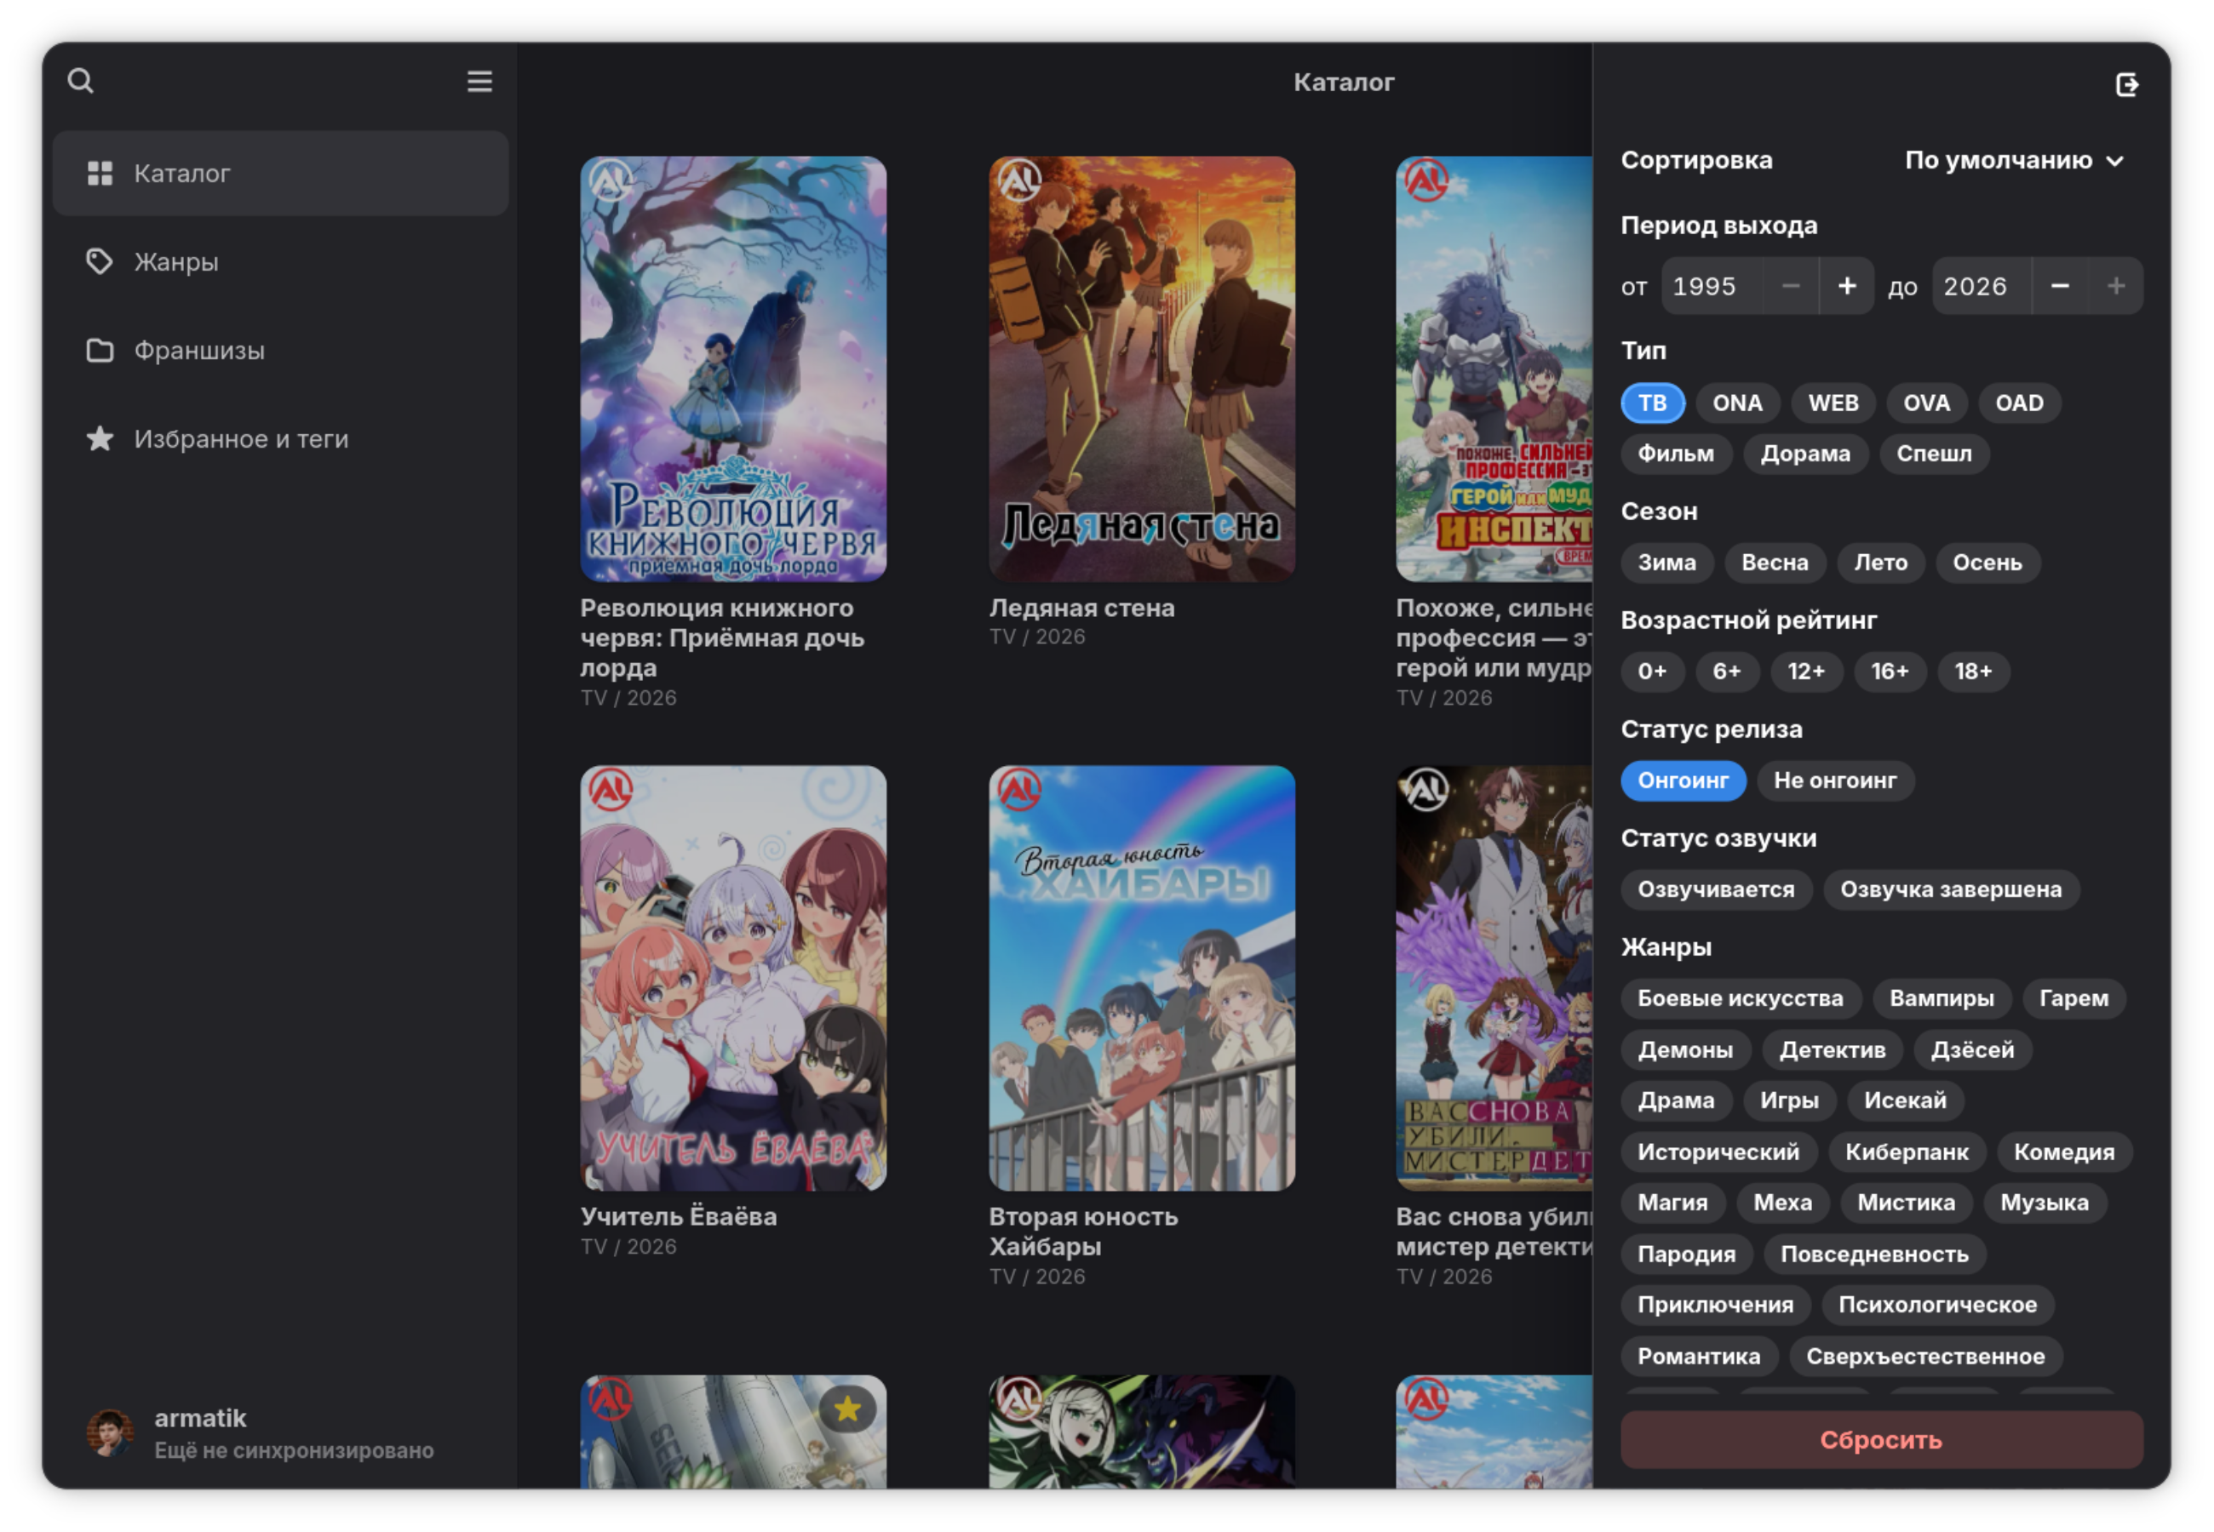
Task: Open the search magnifier icon
Action: [81, 82]
